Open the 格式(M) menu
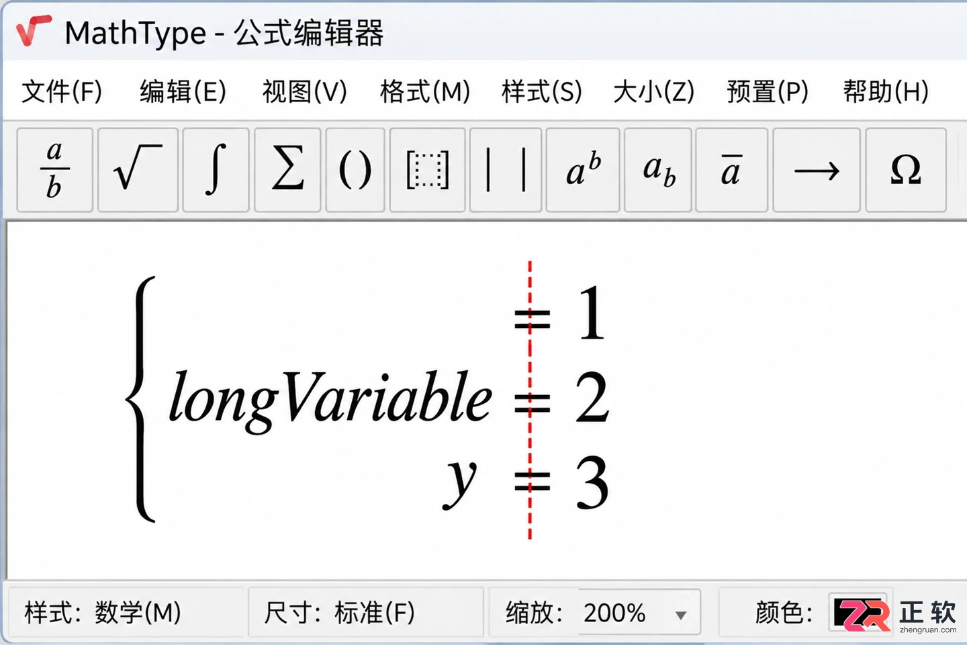Screen dimensions: 967x645 click(425, 91)
